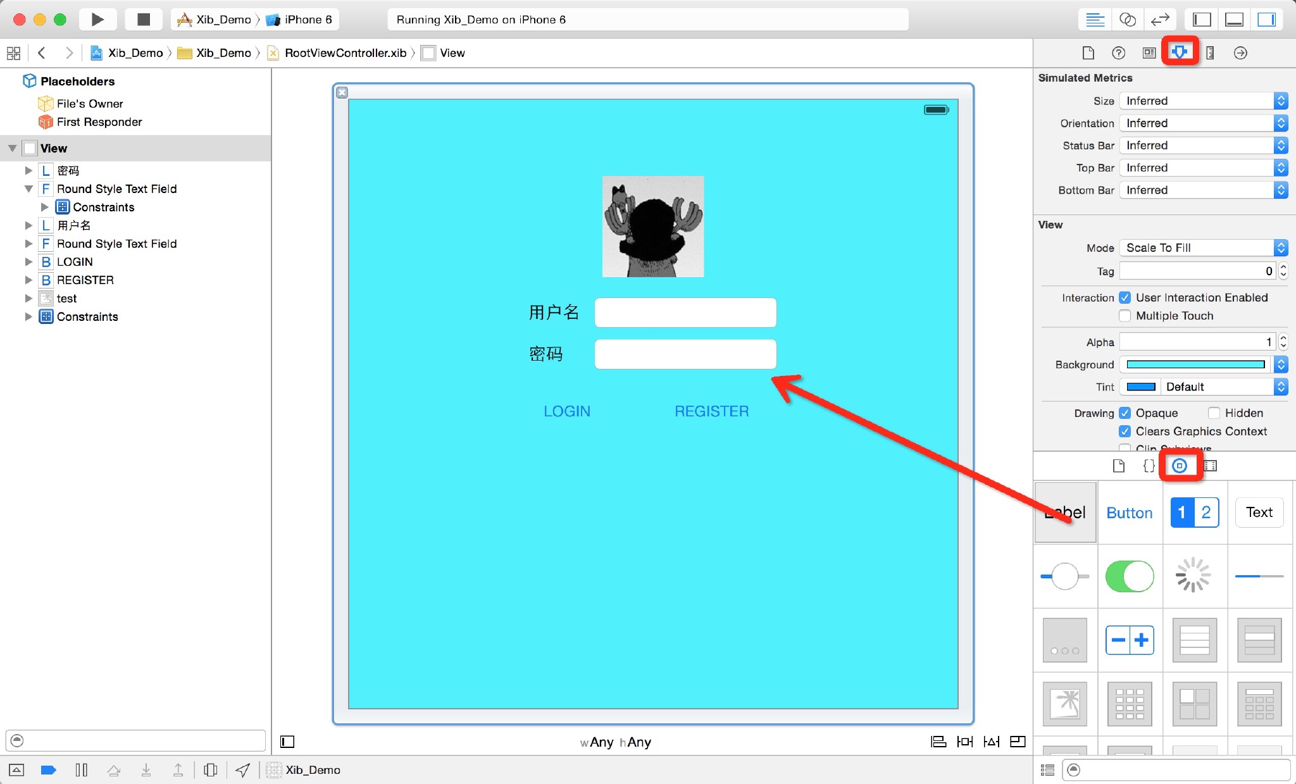The height and width of the screenshot is (784, 1296).
Task: Show the Code Snippet library
Action: pos(1149,466)
